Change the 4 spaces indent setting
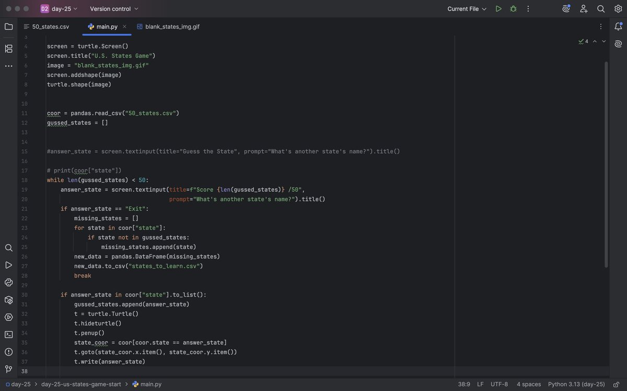This screenshot has width=627, height=391. pyautogui.click(x=529, y=384)
